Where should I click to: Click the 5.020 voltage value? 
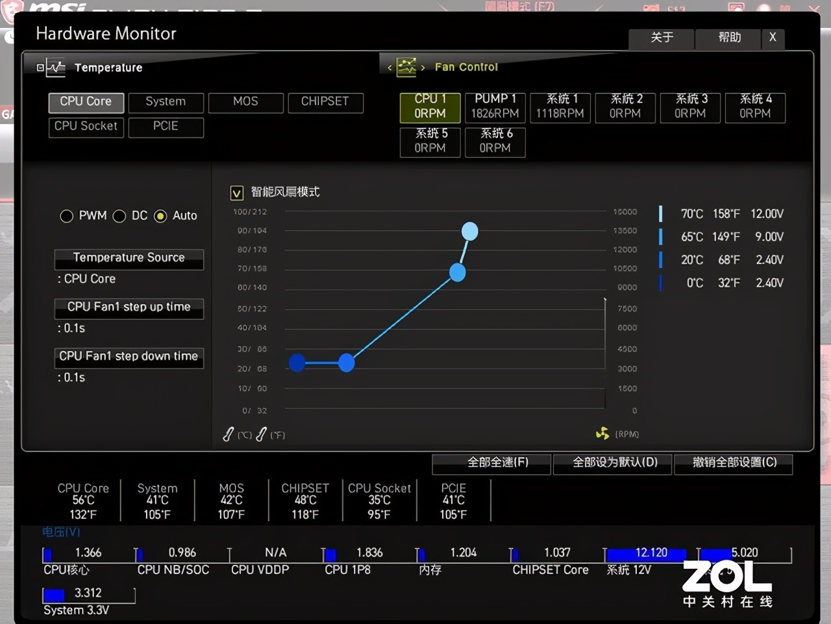click(x=745, y=553)
